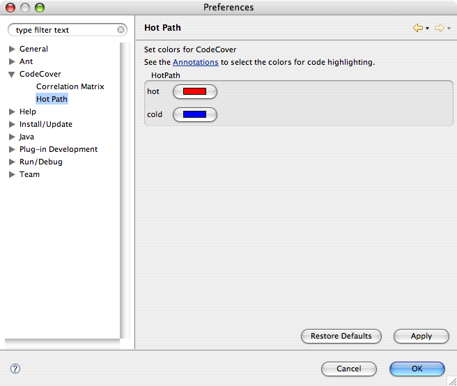Click the Apply button

tap(421, 336)
